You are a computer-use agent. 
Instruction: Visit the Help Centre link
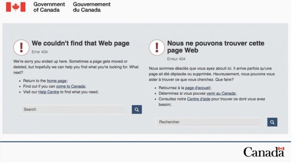49,92
